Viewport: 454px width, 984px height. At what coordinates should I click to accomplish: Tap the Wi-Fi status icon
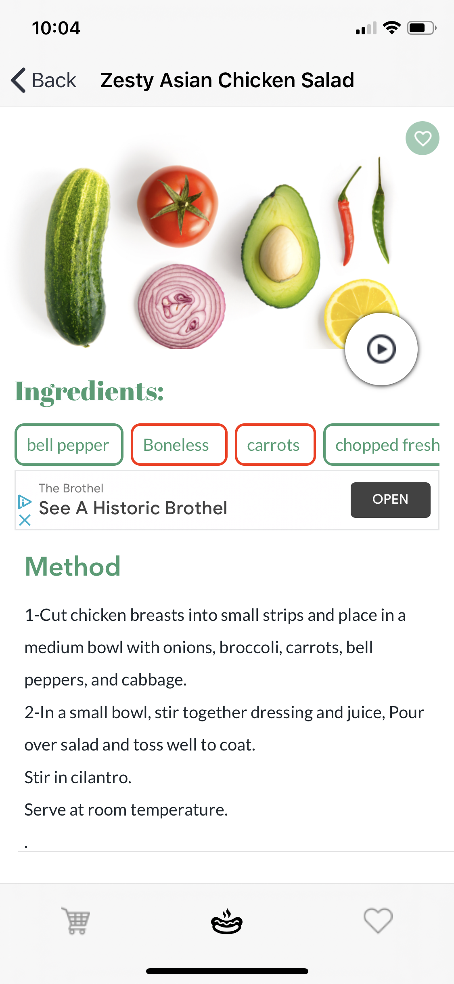coord(391,28)
